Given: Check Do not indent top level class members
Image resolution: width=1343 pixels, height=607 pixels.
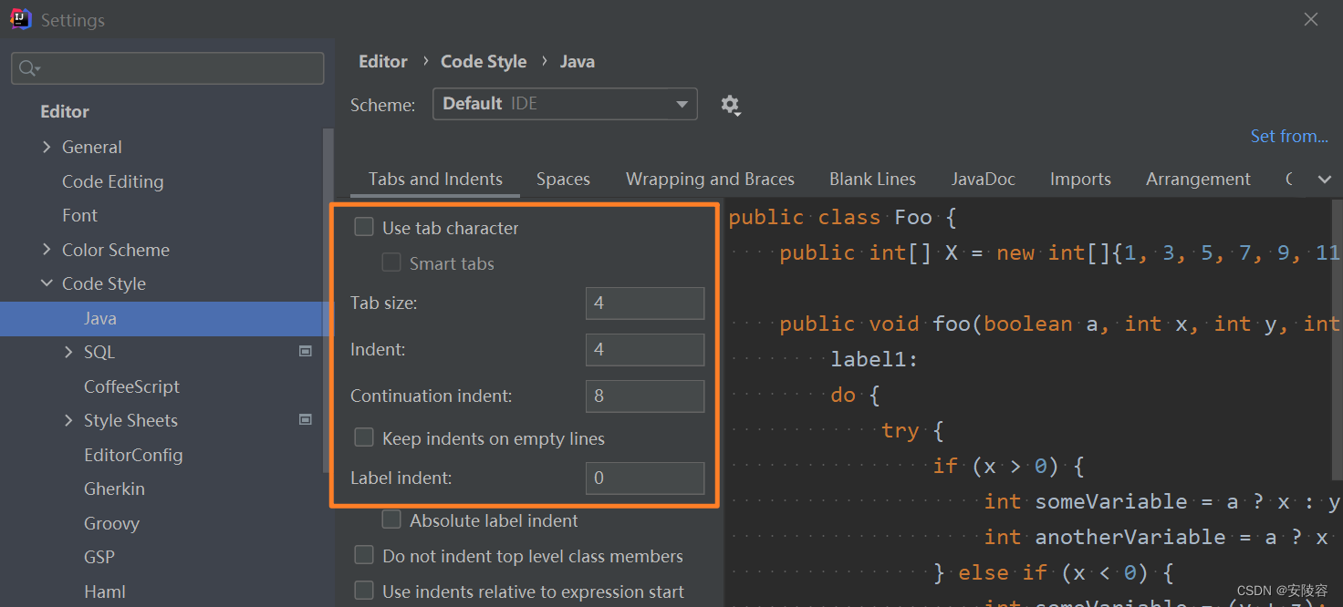Looking at the screenshot, I should (364, 556).
